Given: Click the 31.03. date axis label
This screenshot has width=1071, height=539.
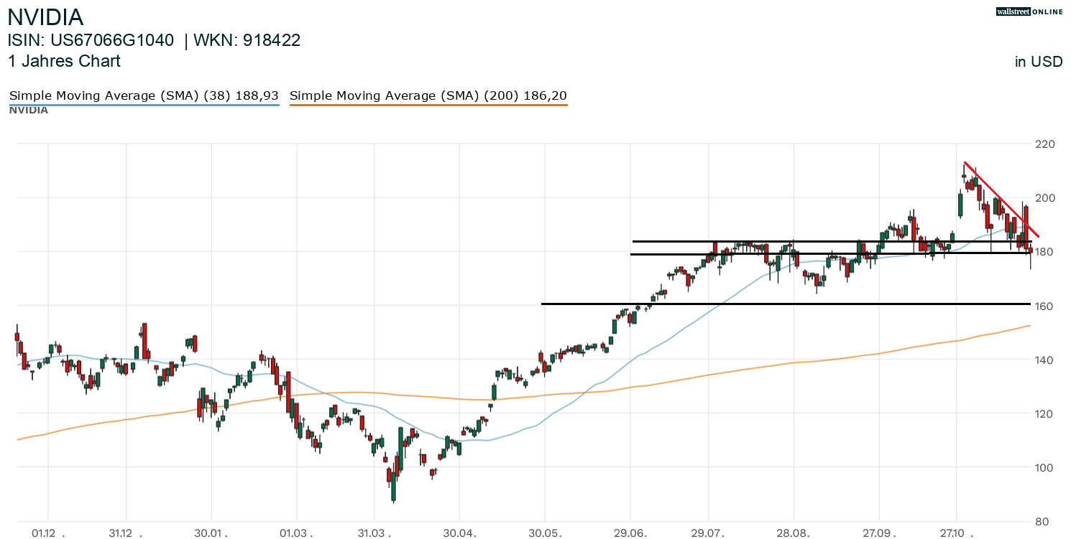Looking at the screenshot, I should click(x=374, y=533).
